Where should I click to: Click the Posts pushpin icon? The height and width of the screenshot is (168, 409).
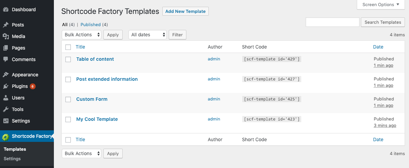[x=5, y=25]
